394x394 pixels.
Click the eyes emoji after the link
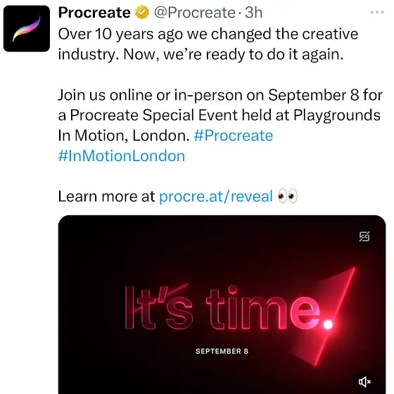click(x=288, y=196)
